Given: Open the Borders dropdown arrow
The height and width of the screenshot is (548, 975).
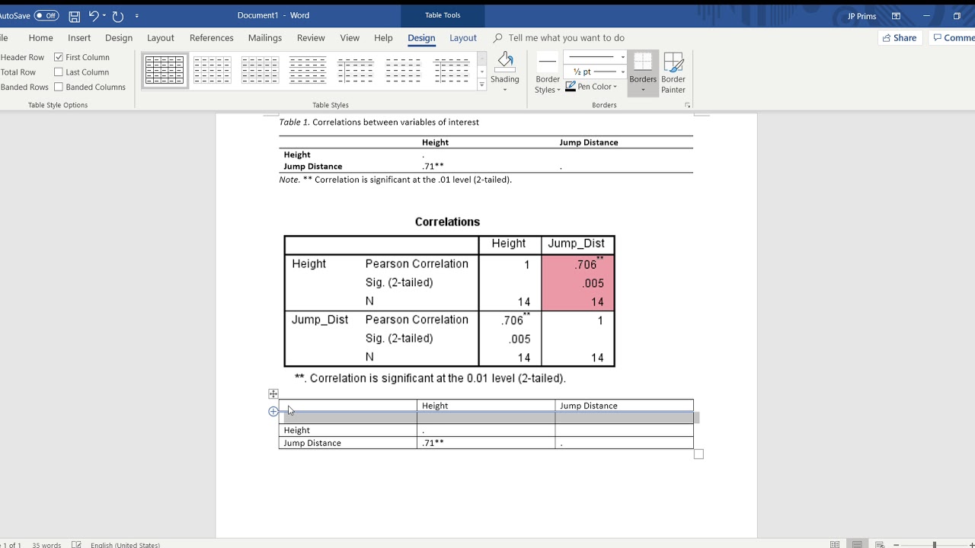Looking at the screenshot, I should pos(643,90).
